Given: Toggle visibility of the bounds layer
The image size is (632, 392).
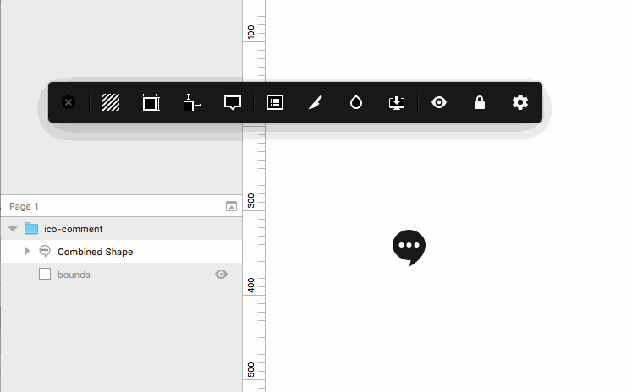Looking at the screenshot, I should pos(221,274).
